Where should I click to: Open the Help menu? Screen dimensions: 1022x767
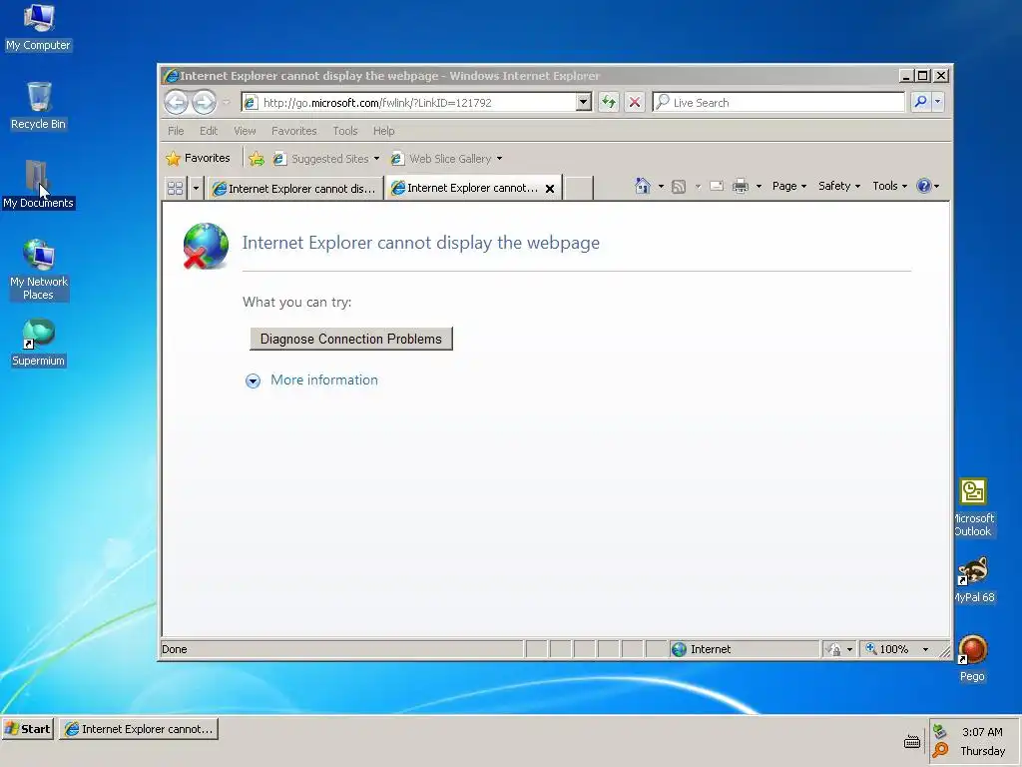[x=384, y=131]
